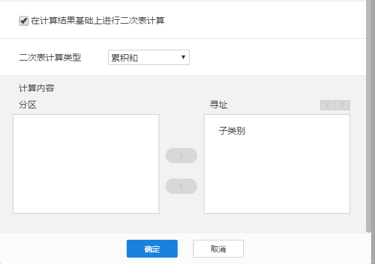This screenshot has width=375, height=264.
Task: Click the 寻址 list heading
Action: click(x=218, y=105)
